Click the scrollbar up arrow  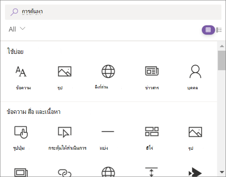coord(222,46)
